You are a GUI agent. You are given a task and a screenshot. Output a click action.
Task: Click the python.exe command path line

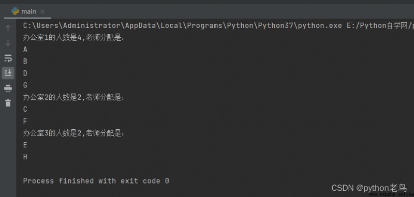[x=218, y=25]
